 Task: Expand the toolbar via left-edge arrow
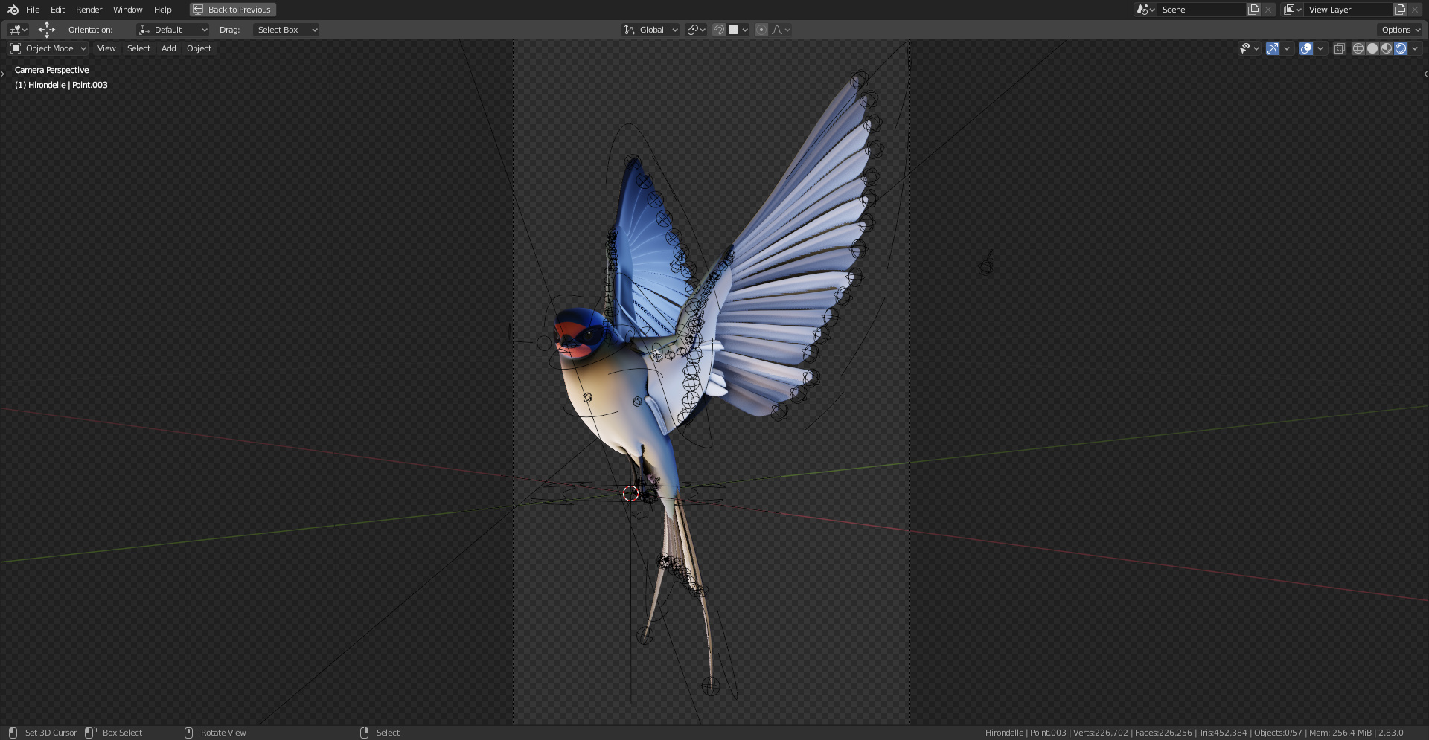pos(3,74)
